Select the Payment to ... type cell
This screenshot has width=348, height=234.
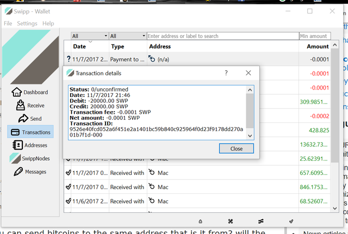pos(128,59)
